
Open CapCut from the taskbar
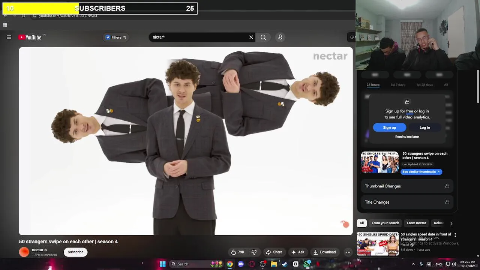(x=296, y=264)
